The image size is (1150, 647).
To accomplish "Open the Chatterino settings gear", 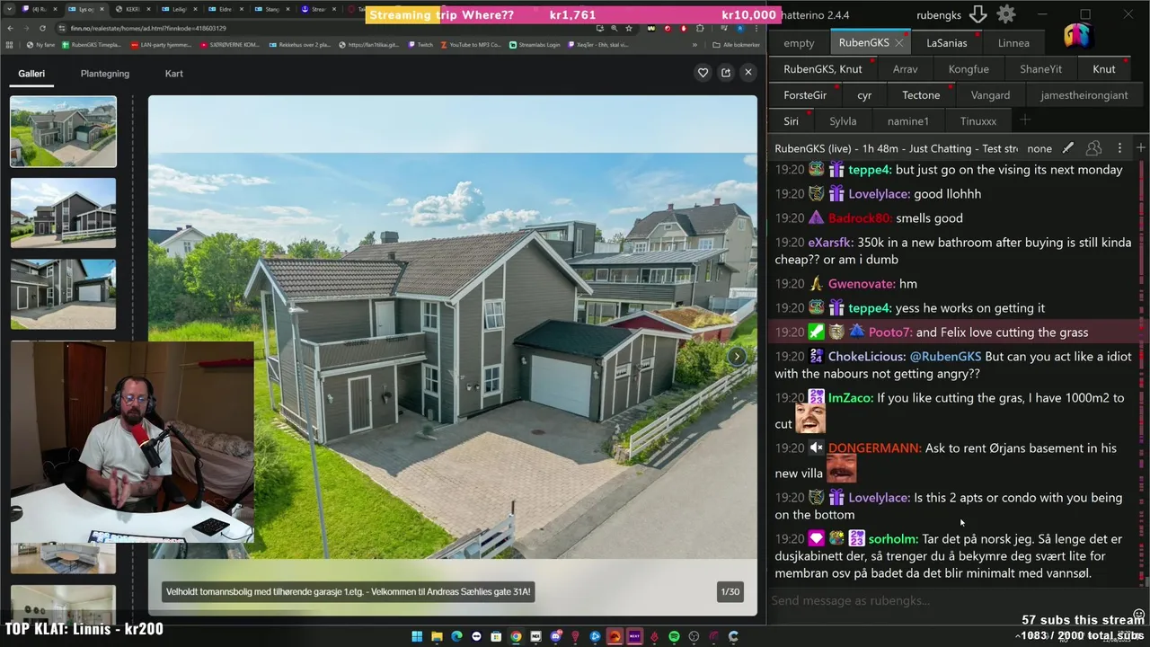I will [1006, 14].
